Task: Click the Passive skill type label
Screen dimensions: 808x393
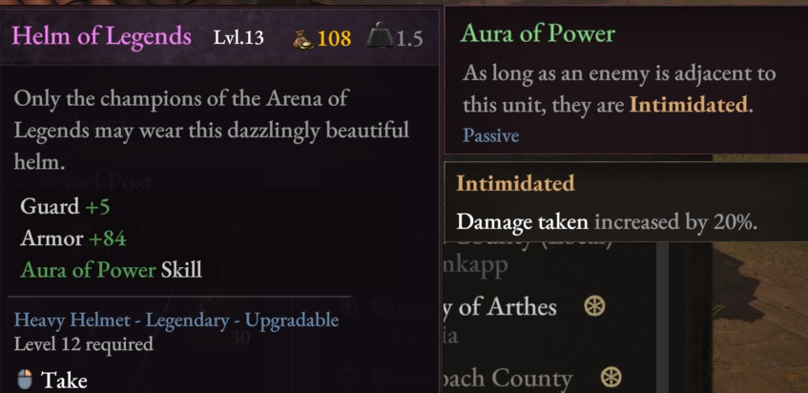Action: pos(491,135)
